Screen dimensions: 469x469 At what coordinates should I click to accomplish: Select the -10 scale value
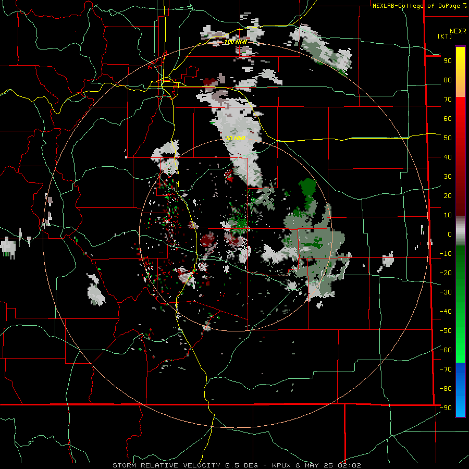446,254
